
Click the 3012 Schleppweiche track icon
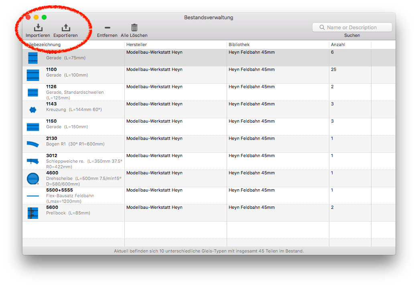33,161
